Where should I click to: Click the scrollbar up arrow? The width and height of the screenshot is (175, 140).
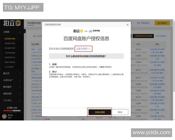point(174,20)
